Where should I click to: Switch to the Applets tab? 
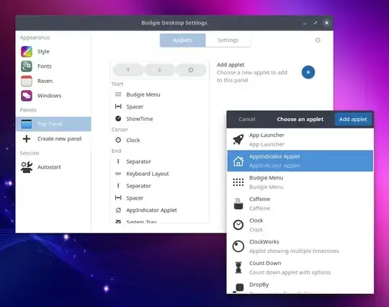(182, 40)
